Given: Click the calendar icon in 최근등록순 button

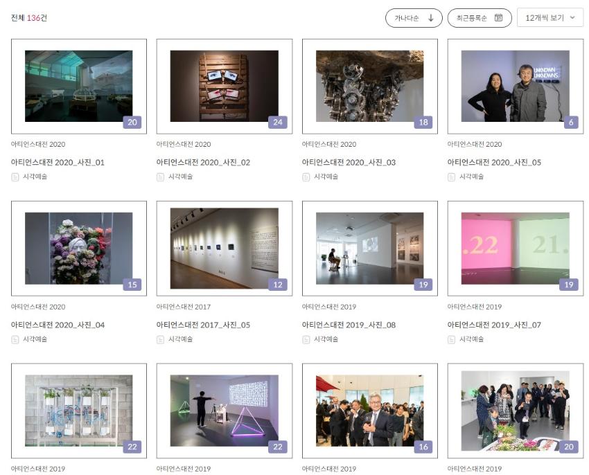Looking at the screenshot, I should click(x=498, y=18).
